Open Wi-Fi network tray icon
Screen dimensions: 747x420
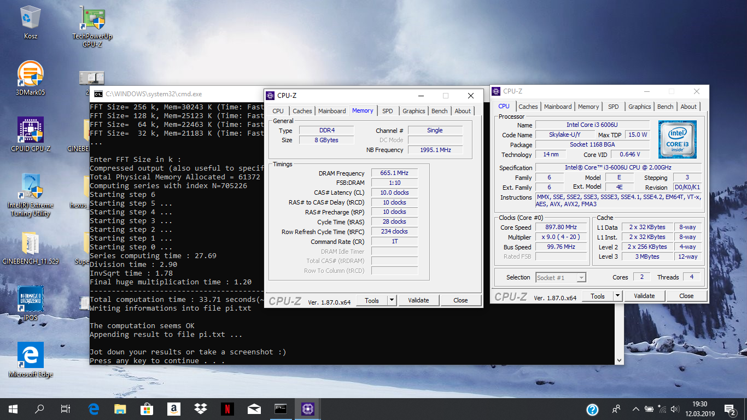tap(663, 409)
